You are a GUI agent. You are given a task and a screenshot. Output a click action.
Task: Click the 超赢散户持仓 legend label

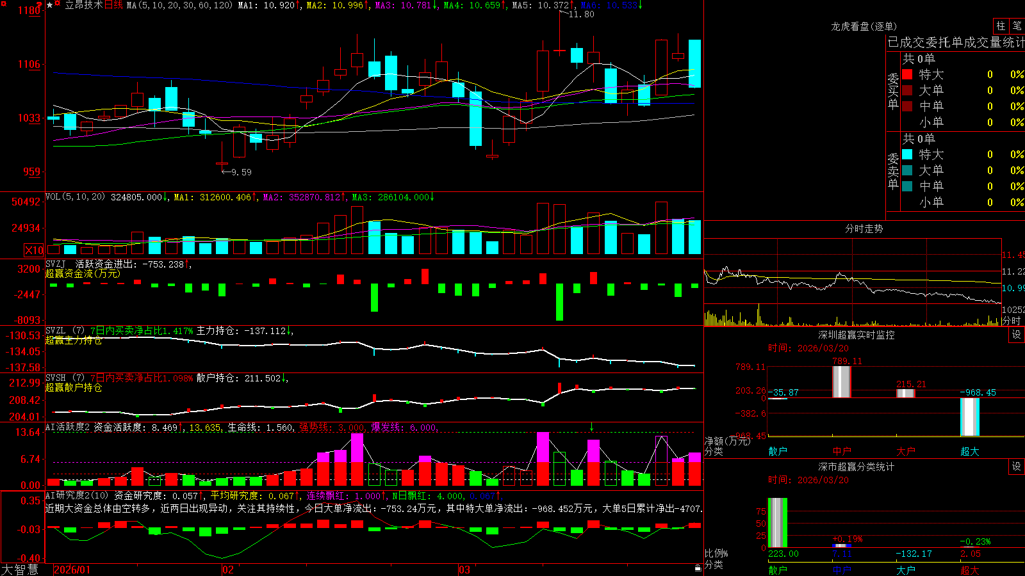(74, 387)
